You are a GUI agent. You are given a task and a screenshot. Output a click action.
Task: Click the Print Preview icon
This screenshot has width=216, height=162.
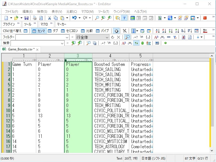41,18
